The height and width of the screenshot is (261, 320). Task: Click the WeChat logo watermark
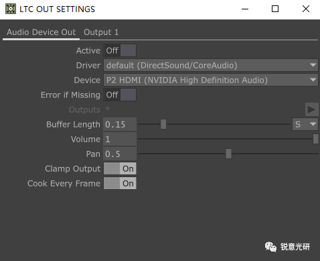(270, 247)
